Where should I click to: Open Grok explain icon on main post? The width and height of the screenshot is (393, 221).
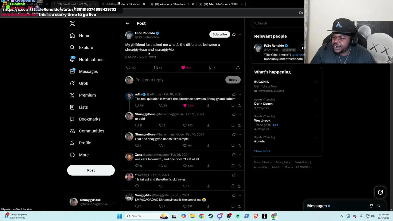point(234,34)
